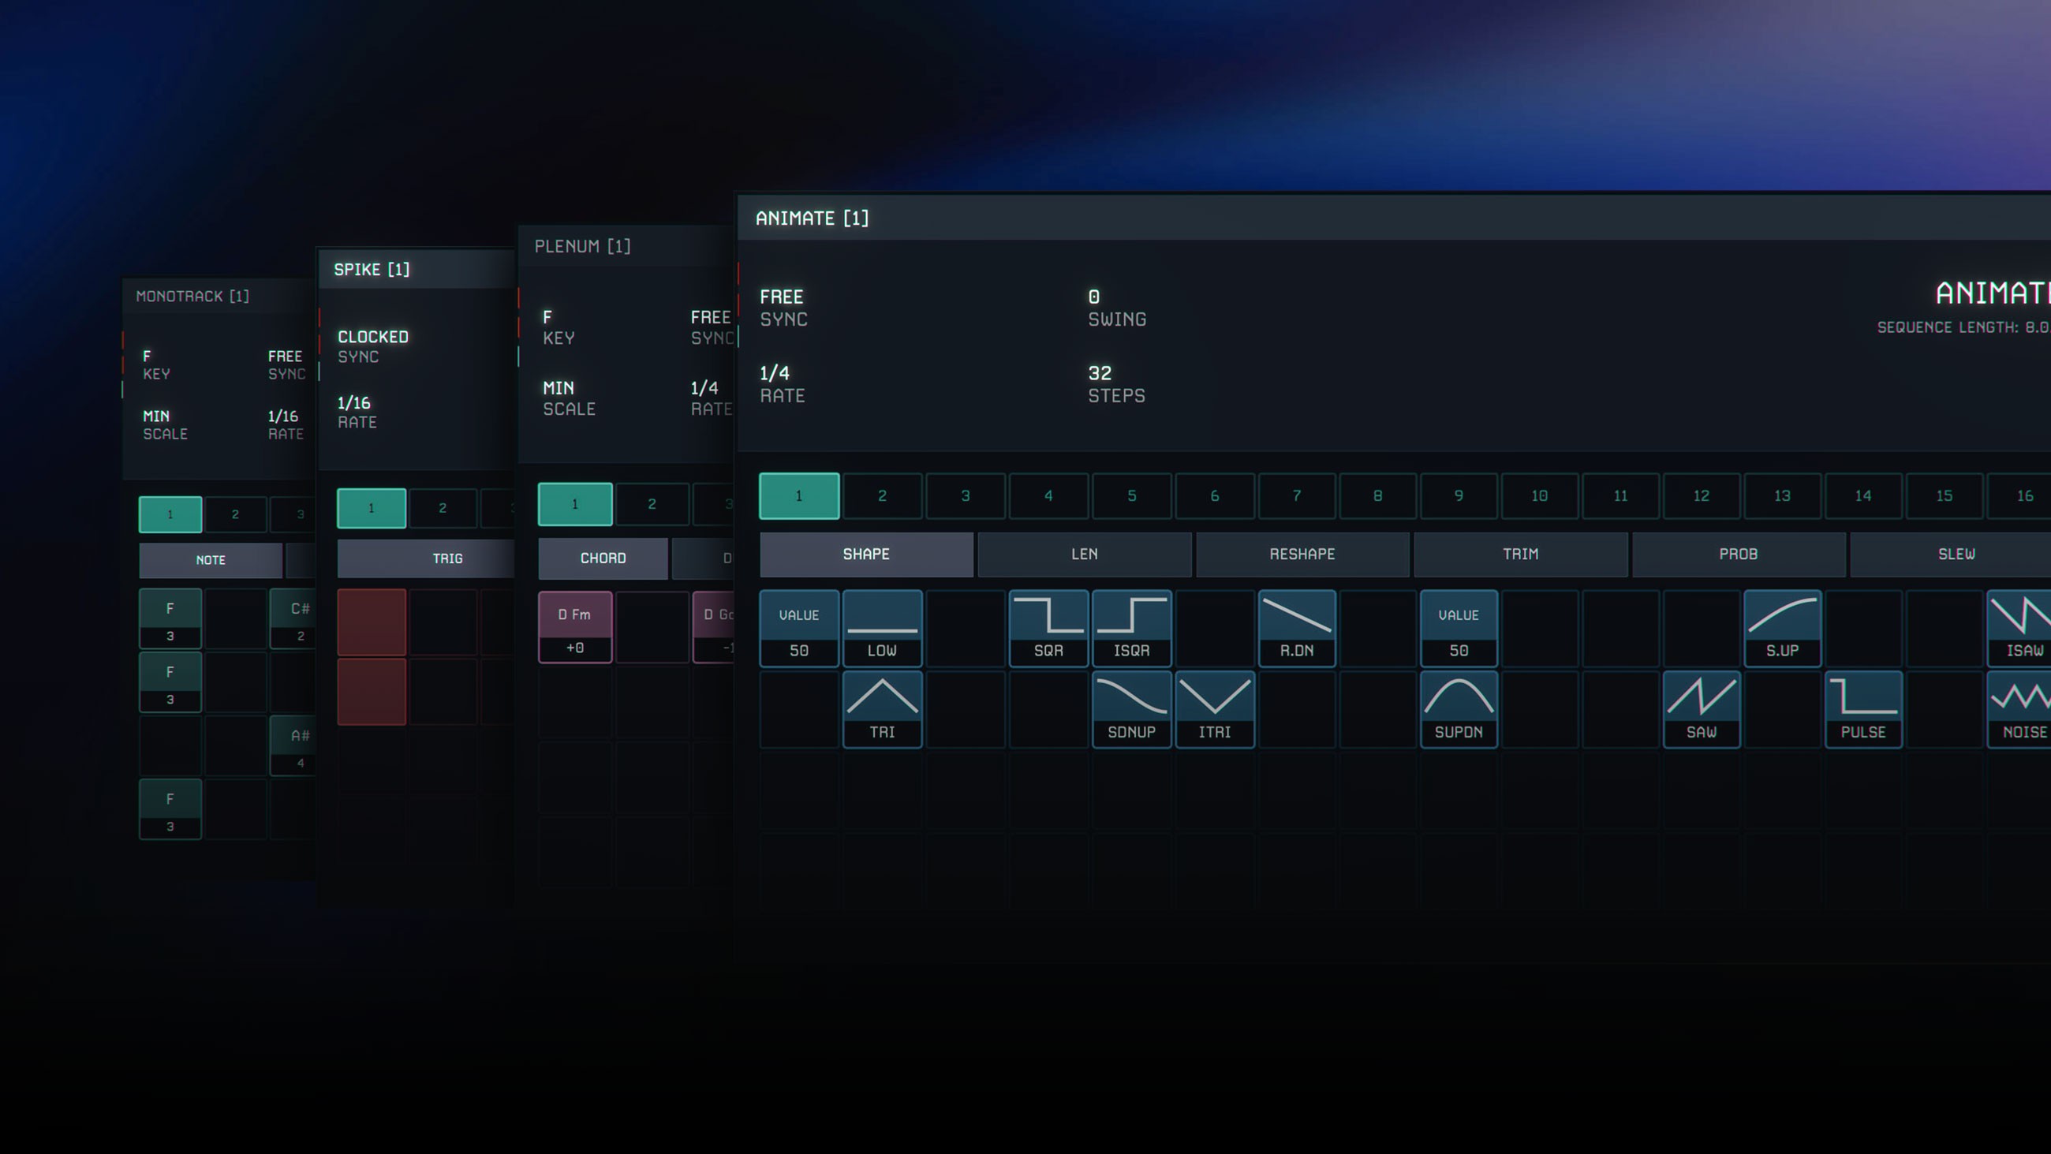2051x1154 pixels.
Task: Toggle the top red Spike trigger cell
Action: point(371,622)
